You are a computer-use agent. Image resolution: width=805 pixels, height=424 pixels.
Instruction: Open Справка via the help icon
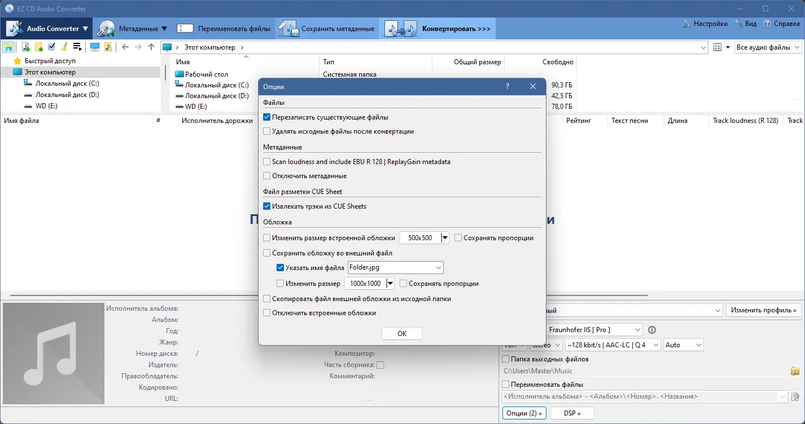[x=767, y=24]
